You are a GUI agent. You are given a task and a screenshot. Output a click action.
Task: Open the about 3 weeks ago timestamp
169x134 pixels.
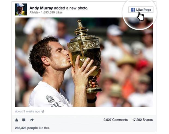point(28,111)
